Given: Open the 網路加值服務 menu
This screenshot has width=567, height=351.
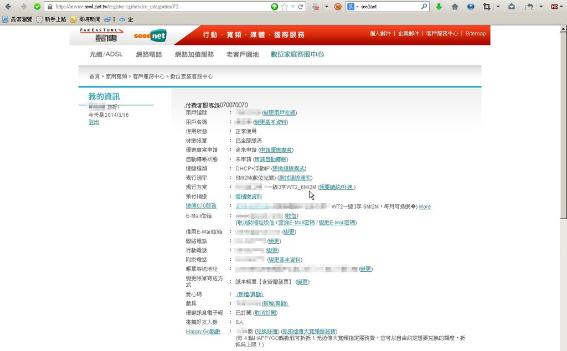Looking at the screenshot, I should (194, 55).
